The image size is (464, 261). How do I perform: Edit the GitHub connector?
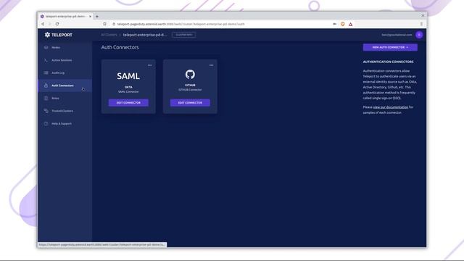pos(190,103)
